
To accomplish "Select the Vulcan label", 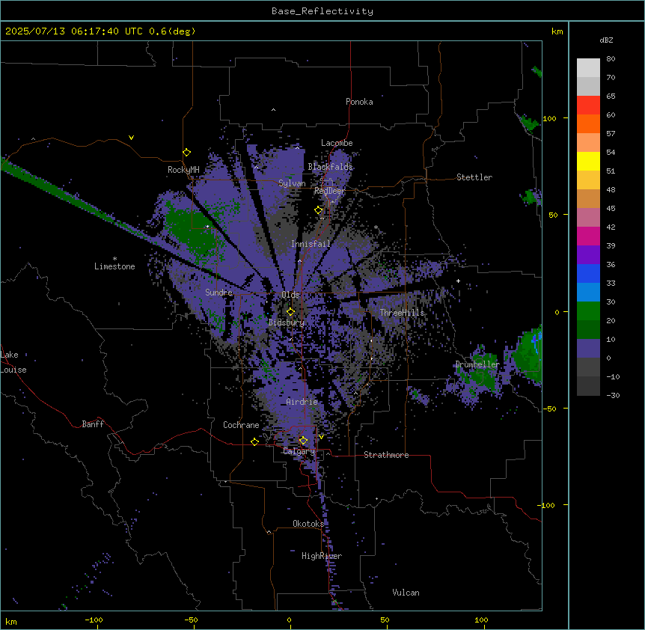I will (406, 593).
